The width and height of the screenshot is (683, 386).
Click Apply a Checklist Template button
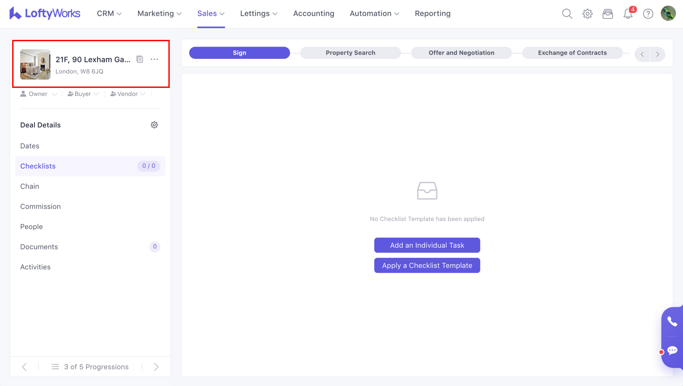[427, 266]
